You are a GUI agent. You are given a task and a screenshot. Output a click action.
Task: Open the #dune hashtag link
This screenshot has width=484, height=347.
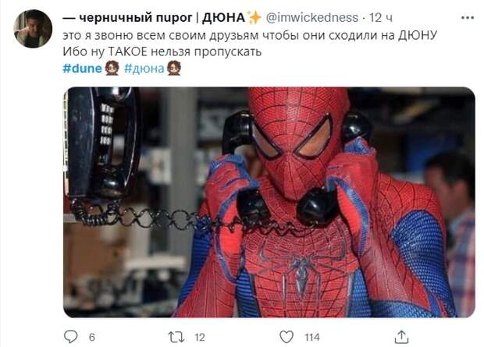coord(82,69)
